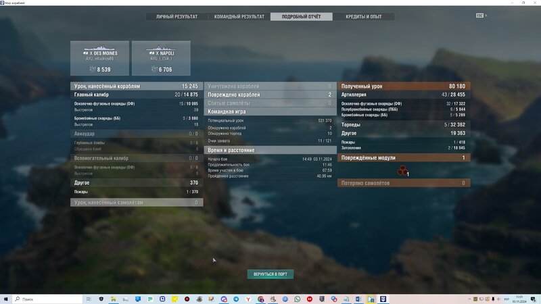Click the damaged module icon
Screen dimensions: 541x304
click(402, 170)
